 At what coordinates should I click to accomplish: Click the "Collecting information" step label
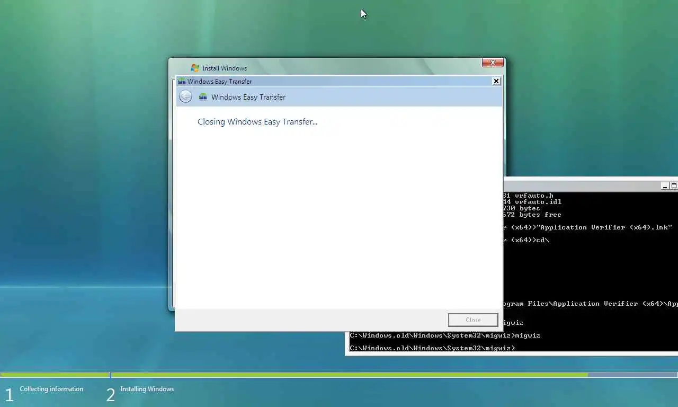[x=51, y=389]
